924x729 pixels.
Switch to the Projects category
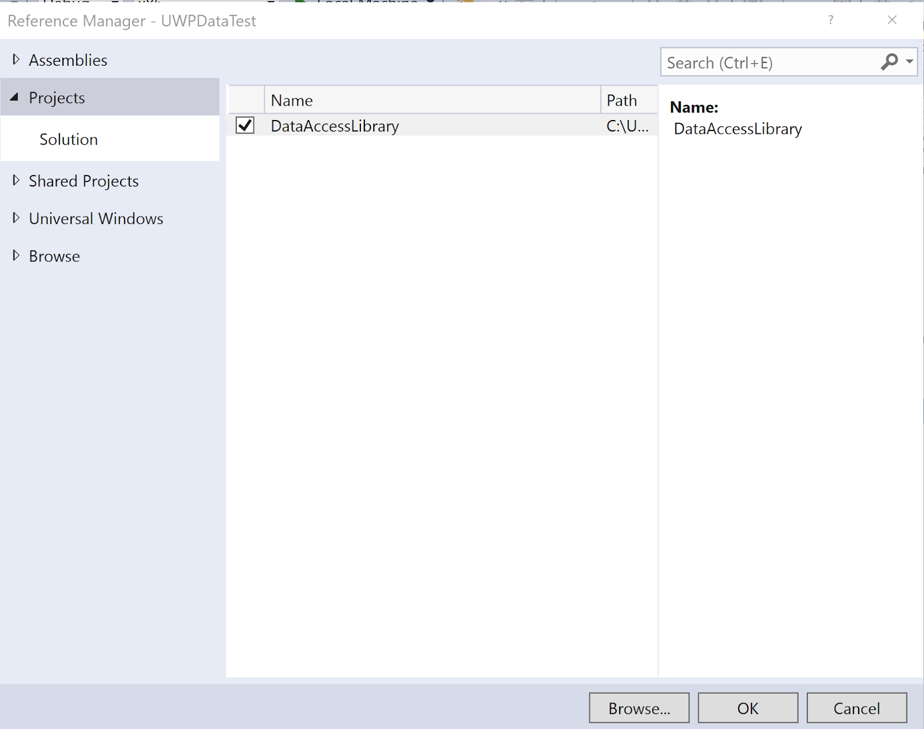click(56, 97)
